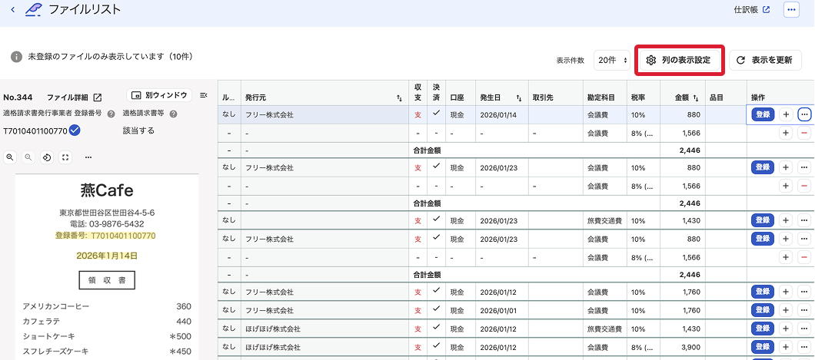This screenshot has height=360, width=815.
Task: Click 支 marker in the 2026/01/14 row
Action: coord(418,114)
